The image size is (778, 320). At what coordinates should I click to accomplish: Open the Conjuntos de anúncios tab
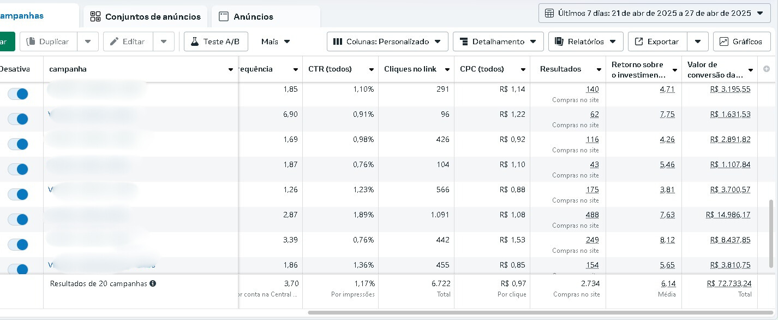[145, 16]
